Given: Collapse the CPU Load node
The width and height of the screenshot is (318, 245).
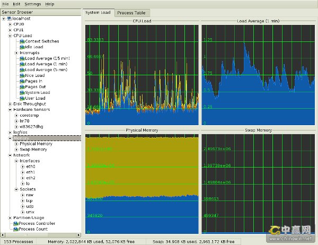Looking at the screenshot, I should pyautogui.click(x=10, y=36).
